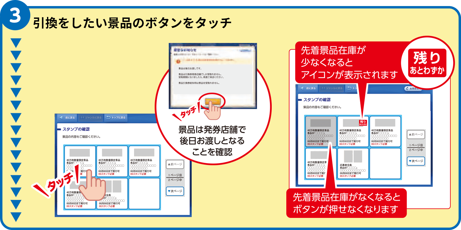The image size is (461, 230).
Task: Tap greyed ジャンルに戻る in the right kiosk screen
Action: point(332,88)
